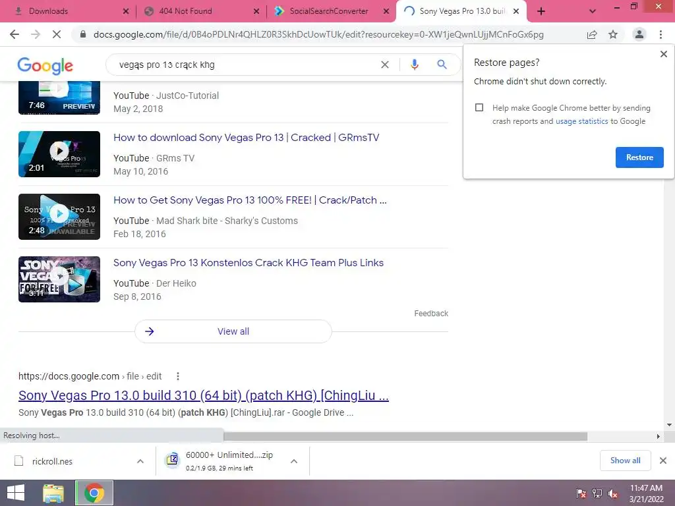
Task: Expand the tab search chevron
Action: tap(593, 11)
